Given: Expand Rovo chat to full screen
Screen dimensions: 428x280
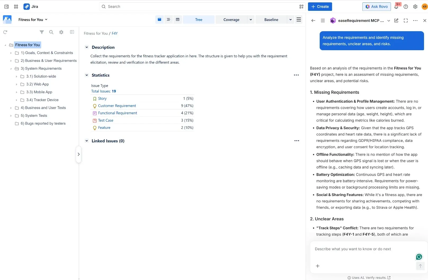Looking at the screenshot, I should (x=406, y=21).
